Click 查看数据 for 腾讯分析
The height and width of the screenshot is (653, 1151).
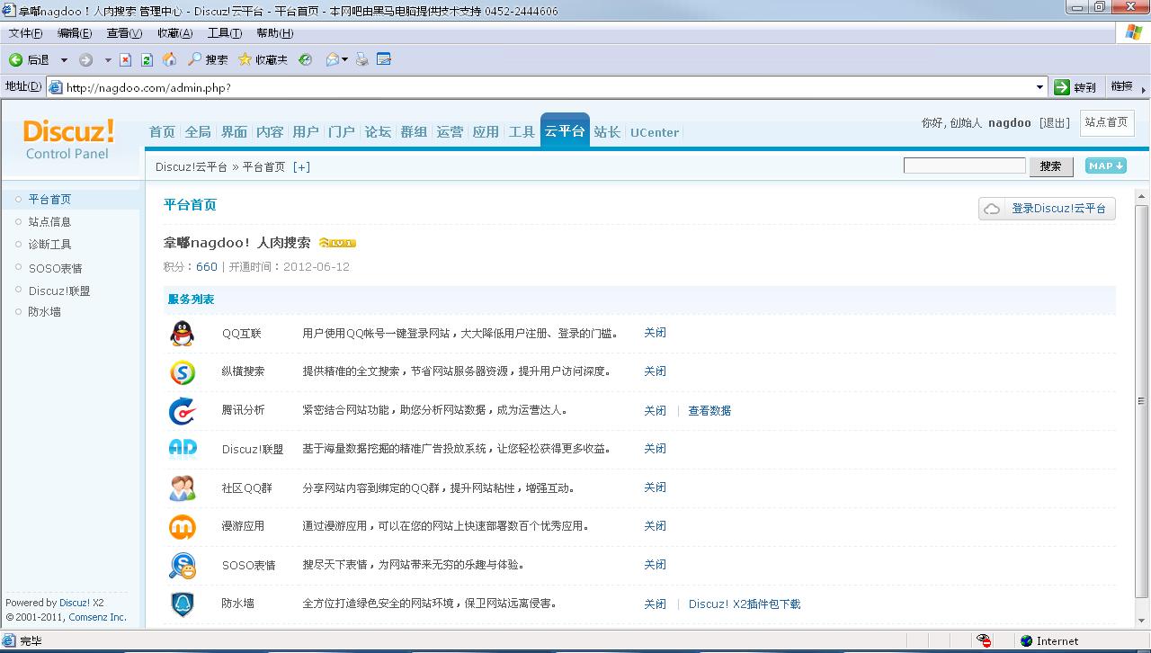point(709,410)
